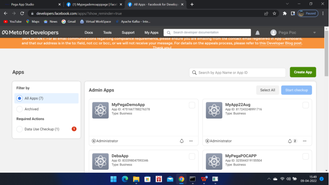The width and height of the screenshot is (329, 185).
Task: Click the Meta for Developers logo
Action: pos(30,32)
